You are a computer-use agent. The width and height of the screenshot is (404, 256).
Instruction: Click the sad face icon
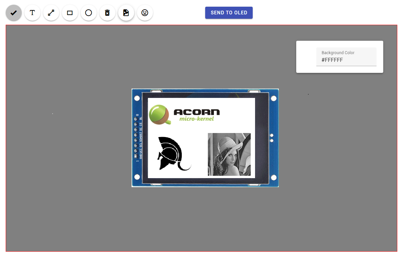tap(145, 13)
